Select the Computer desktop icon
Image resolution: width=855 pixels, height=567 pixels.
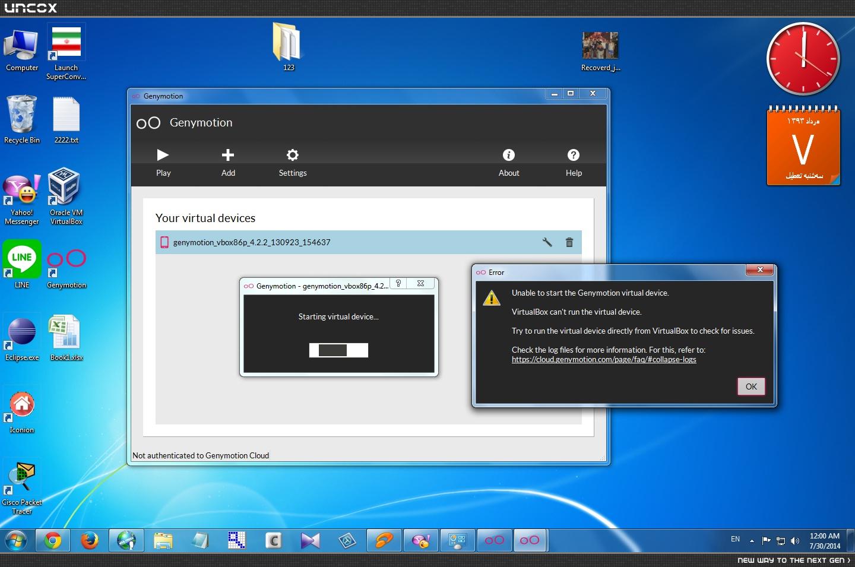click(x=22, y=51)
